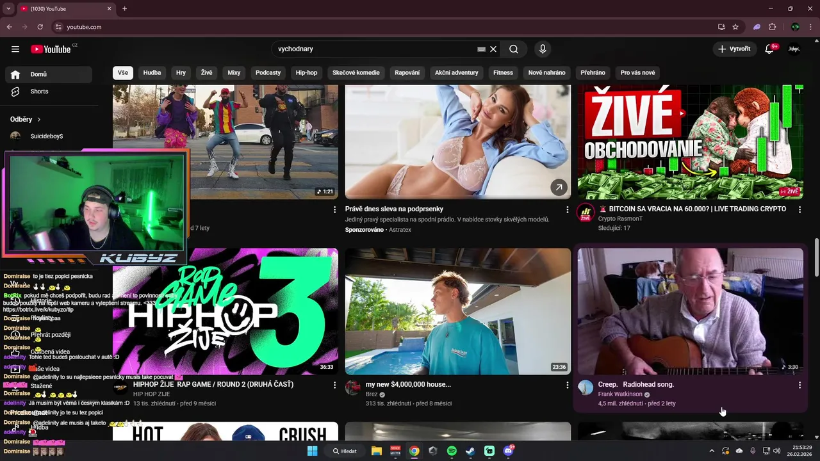The image size is (820, 461).
Task: Select the Hudba filter chip
Action: (152, 73)
